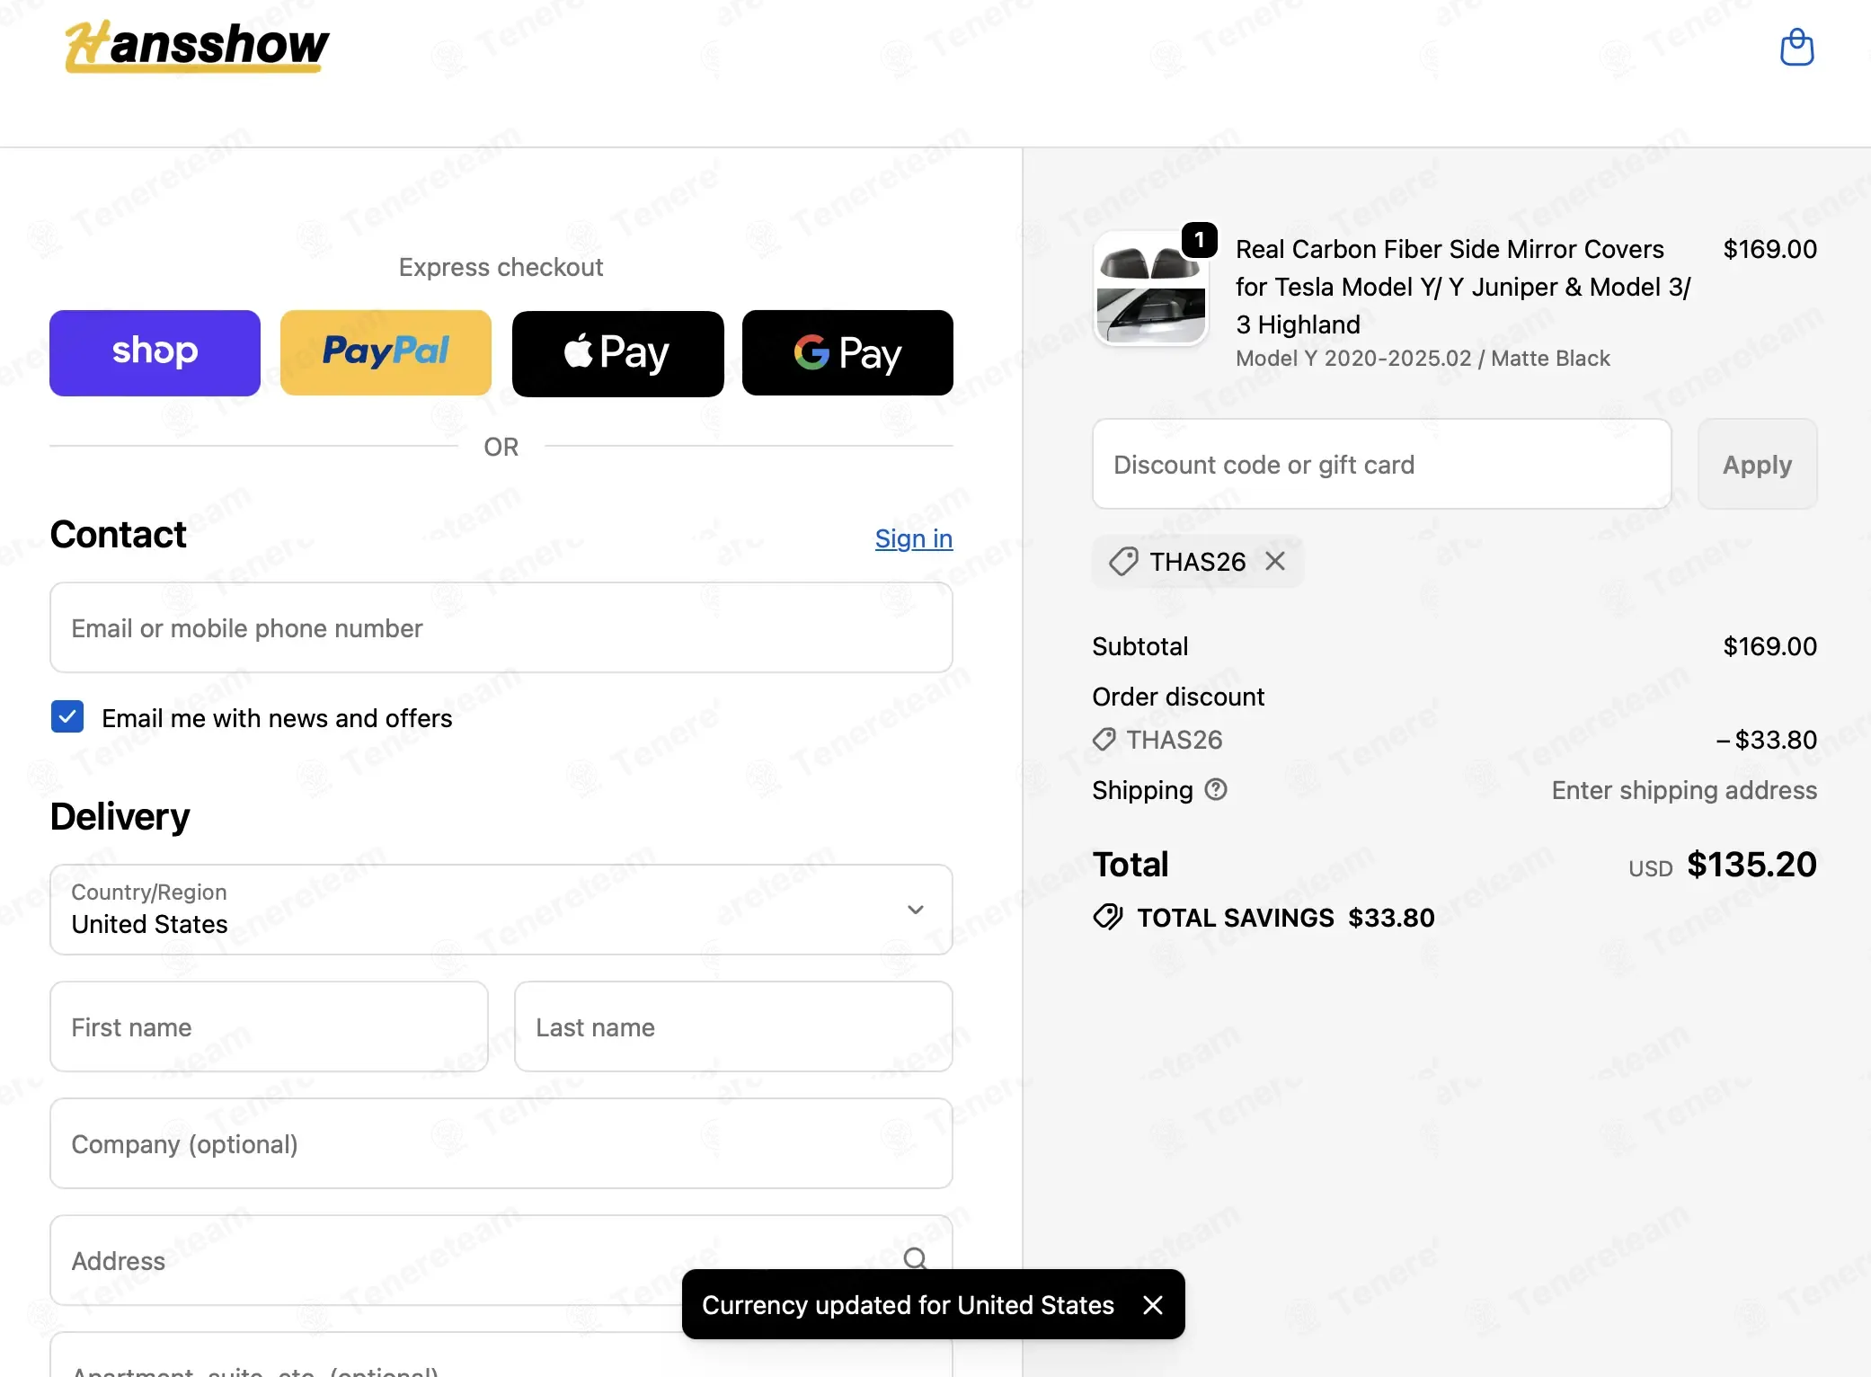Focus the email or mobile phone field

(501, 627)
